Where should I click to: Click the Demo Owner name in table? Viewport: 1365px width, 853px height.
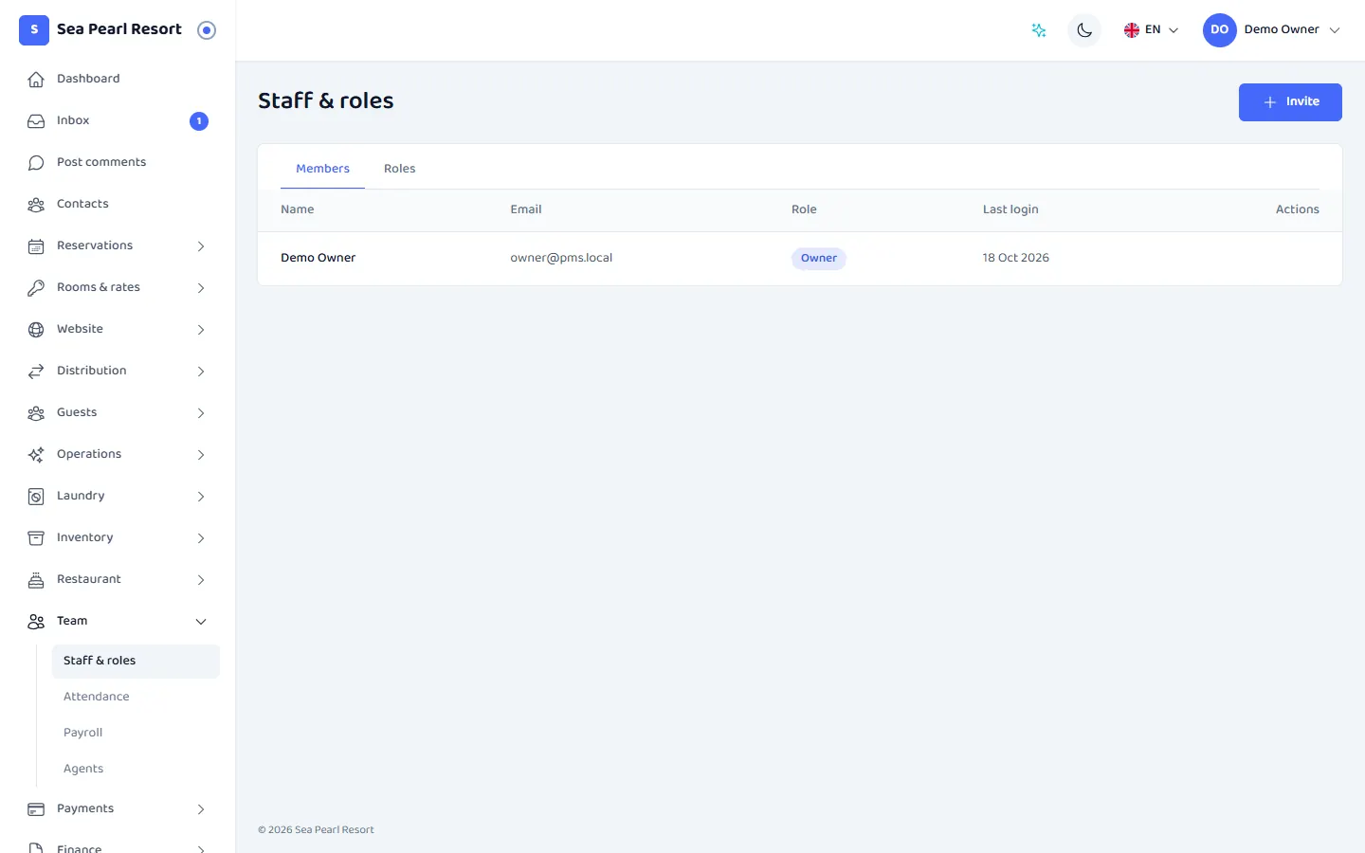click(318, 258)
